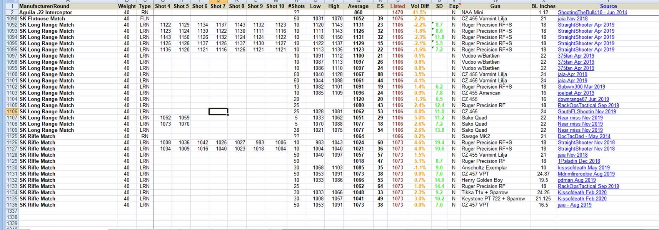Click the #Shots header cell
Screen dimensions: 659x230
[296, 6]
